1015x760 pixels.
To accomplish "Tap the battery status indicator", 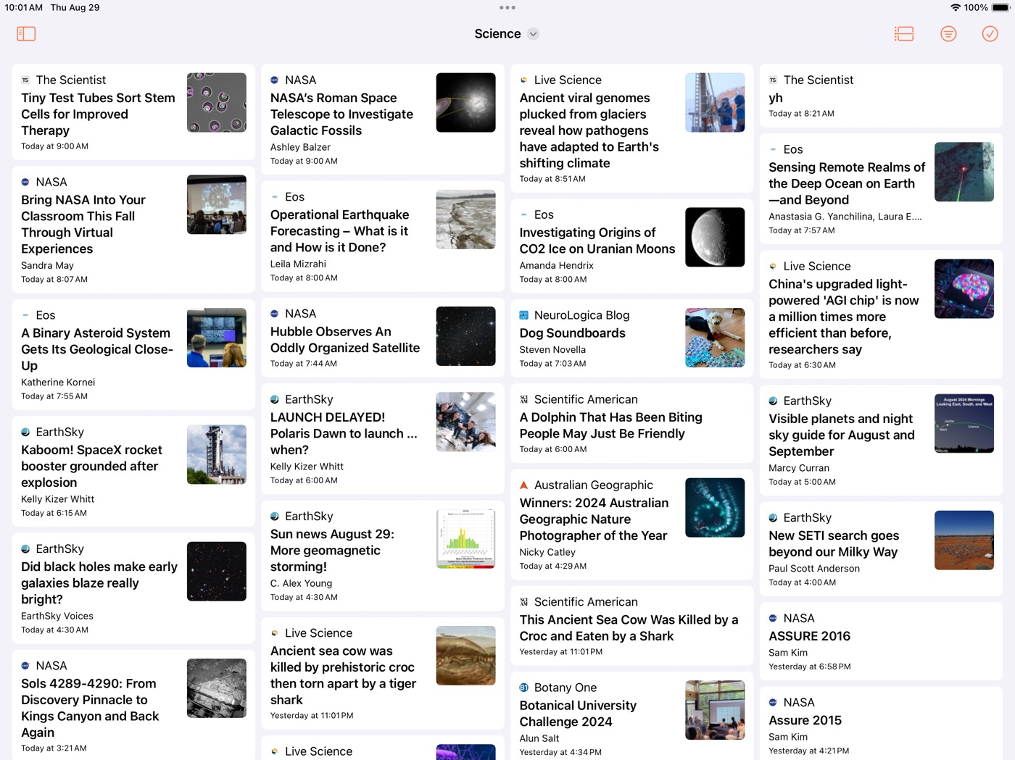I will 1000,7.
